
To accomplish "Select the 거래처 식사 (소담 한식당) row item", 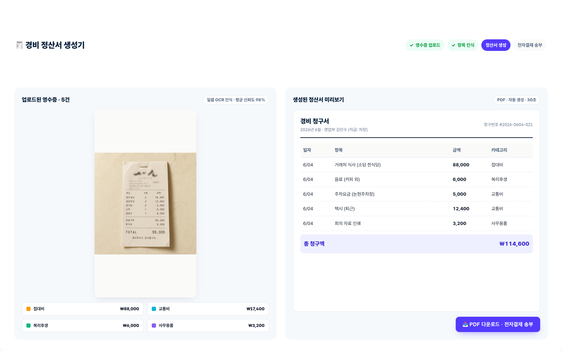I will (358, 165).
